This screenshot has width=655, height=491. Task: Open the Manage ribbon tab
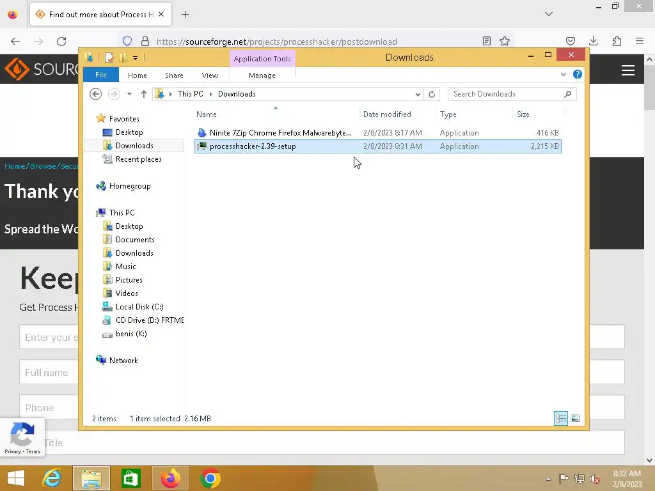[262, 75]
